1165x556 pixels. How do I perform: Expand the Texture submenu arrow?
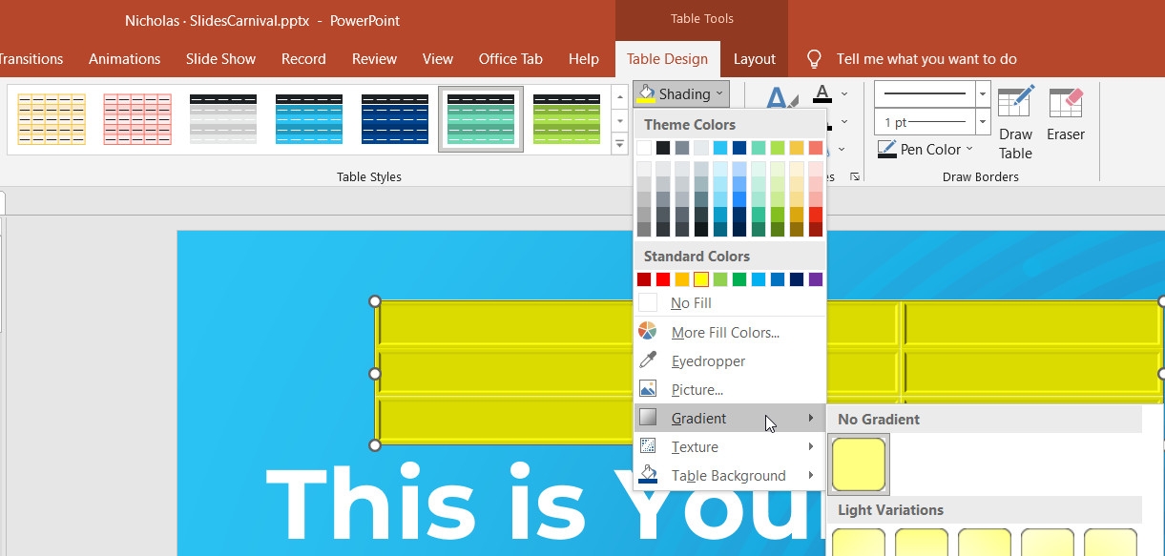click(x=811, y=446)
